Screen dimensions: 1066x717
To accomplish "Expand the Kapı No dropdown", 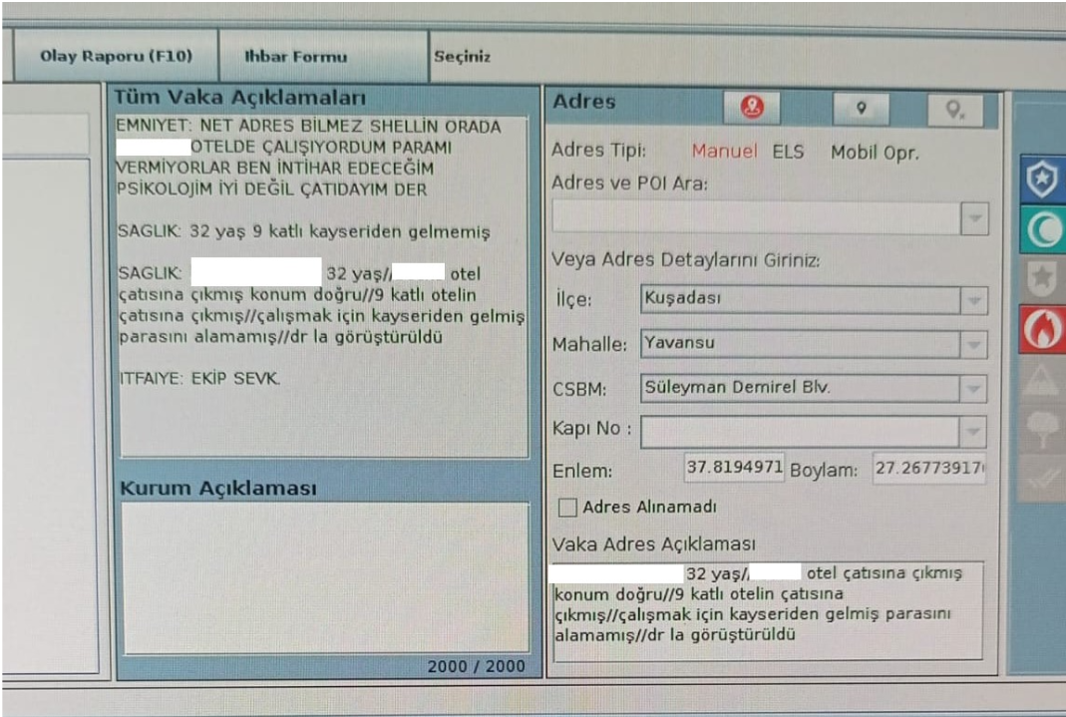I will 974,432.
